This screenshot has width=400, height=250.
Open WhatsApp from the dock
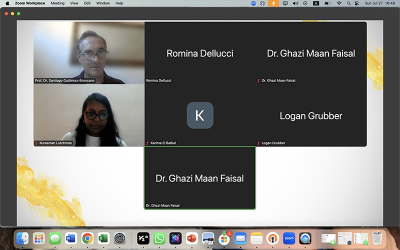coord(159,238)
